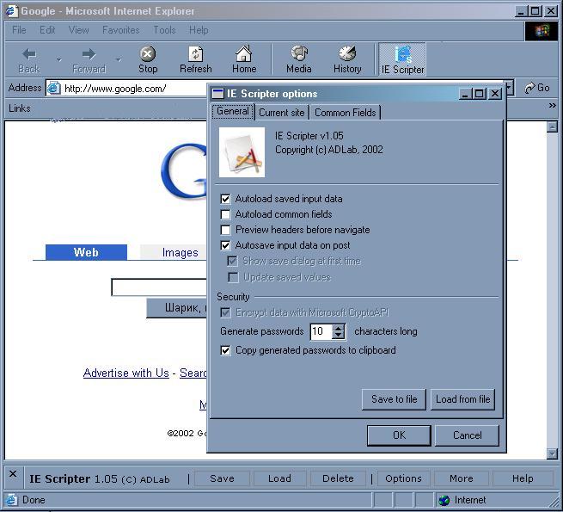The image size is (563, 512).
Task: Open the Advertise with Us link
Action: (x=126, y=373)
